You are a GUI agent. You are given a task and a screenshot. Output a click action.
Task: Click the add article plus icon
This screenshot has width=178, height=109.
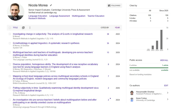coord(23,28)
